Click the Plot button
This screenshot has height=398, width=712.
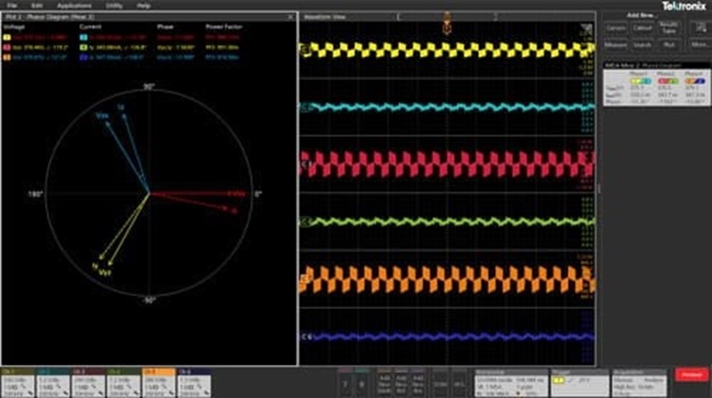click(669, 45)
